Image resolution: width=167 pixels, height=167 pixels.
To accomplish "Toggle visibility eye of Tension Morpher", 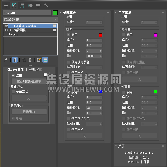I will coord(6,26).
